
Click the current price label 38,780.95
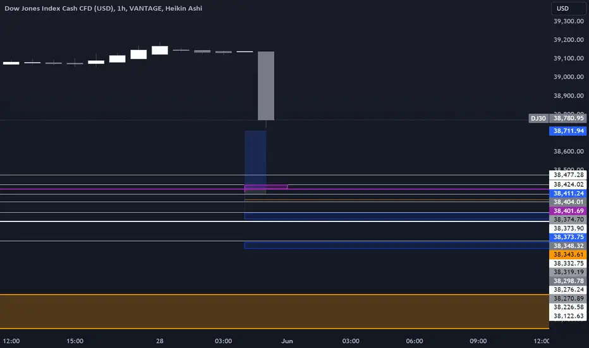tap(568, 118)
